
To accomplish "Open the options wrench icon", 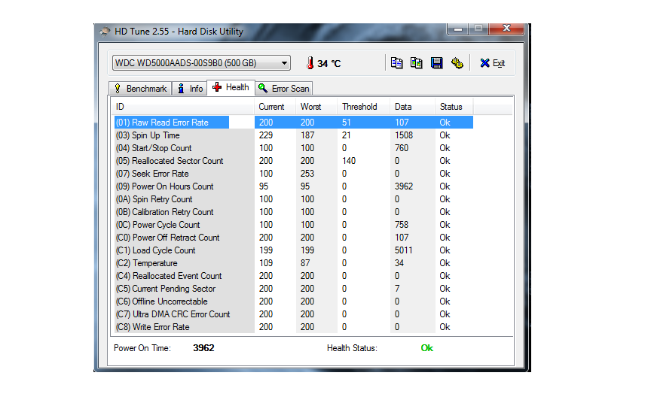I will click(457, 63).
